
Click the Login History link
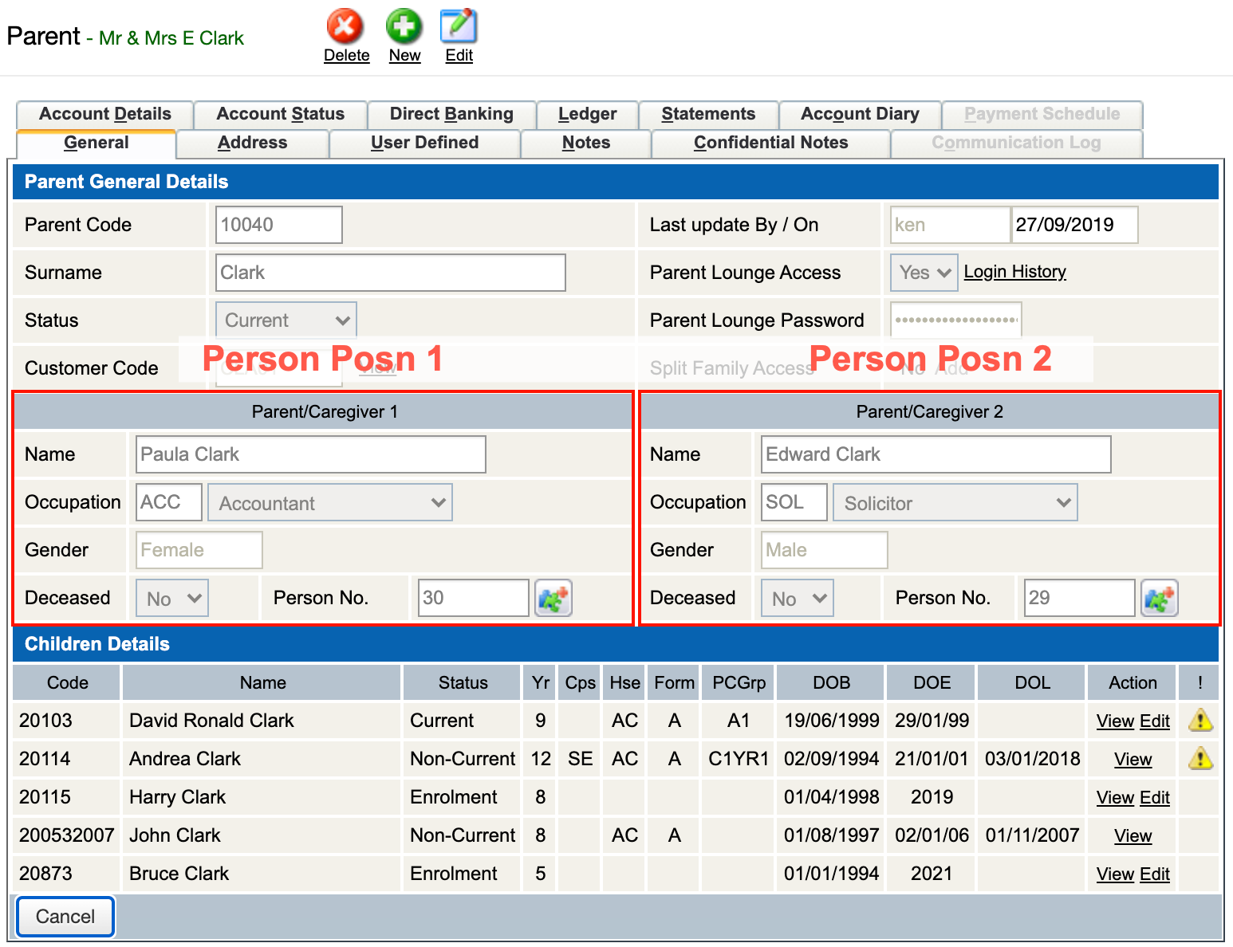pos(1014,272)
